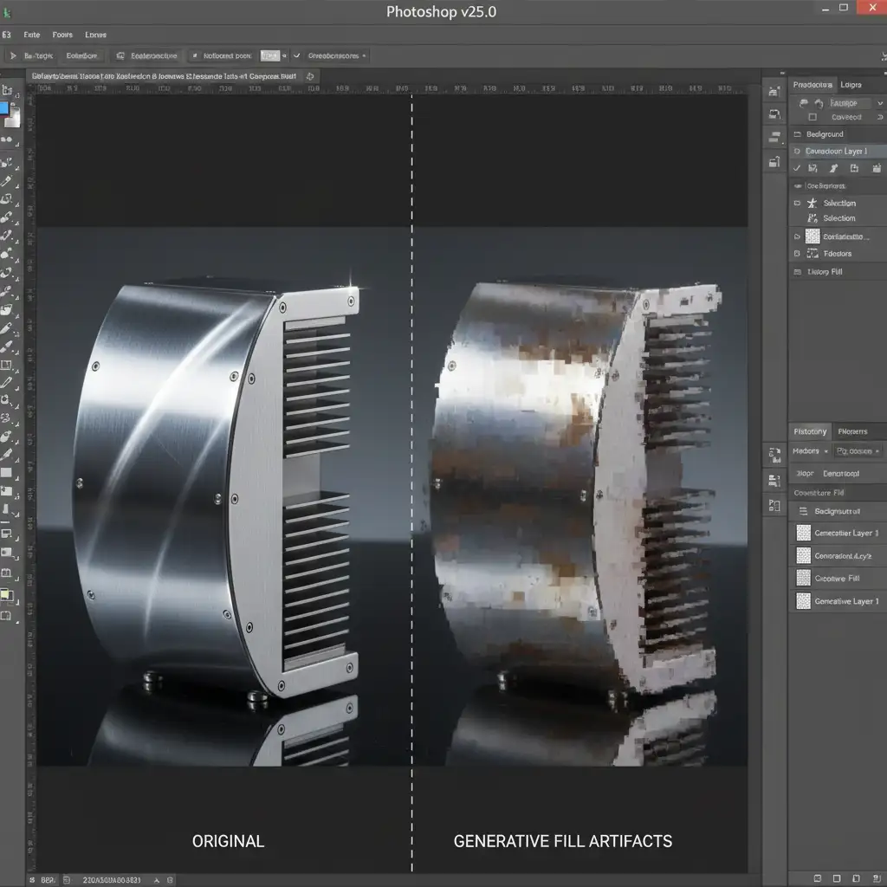The height and width of the screenshot is (887, 887).
Task: Switch to the Ldipra tab
Action: click(x=851, y=85)
